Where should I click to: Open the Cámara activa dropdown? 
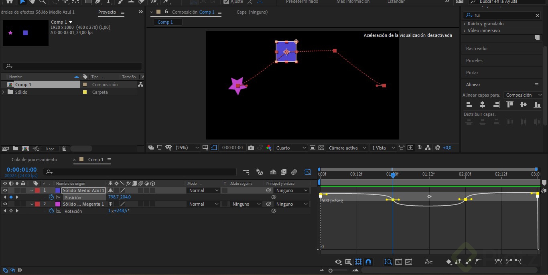(x=347, y=148)
